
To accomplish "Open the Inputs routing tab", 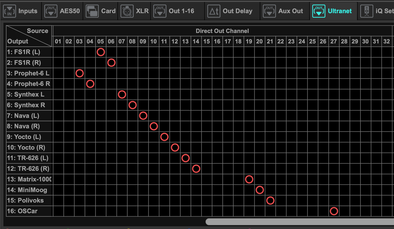I will (x=20, y=11).
